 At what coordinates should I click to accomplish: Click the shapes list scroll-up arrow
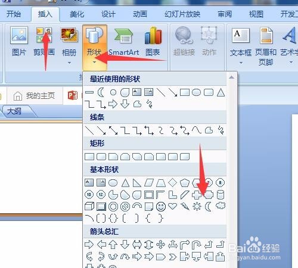coord(231,77)
